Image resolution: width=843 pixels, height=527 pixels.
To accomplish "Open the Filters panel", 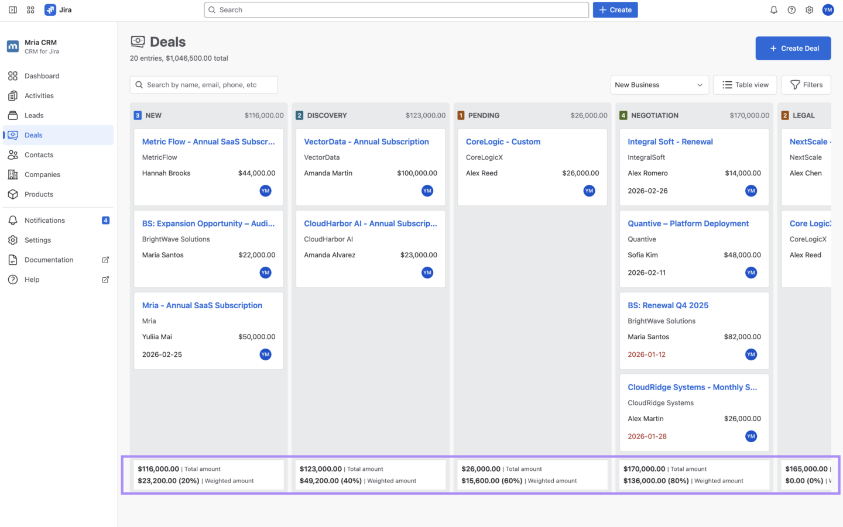I will click(806, 84).
